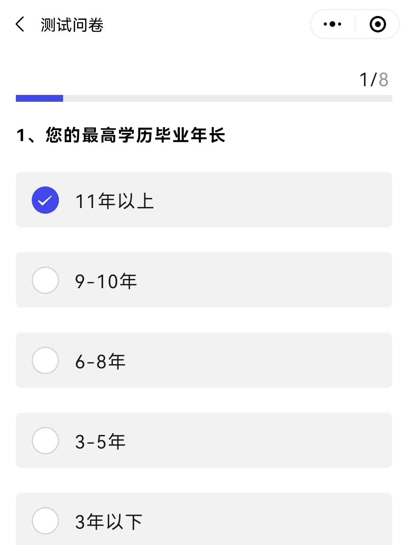The width and height of the screenshot is (408, 545).
Task: Open the three-dot more menu
Action: pos(332,24)
